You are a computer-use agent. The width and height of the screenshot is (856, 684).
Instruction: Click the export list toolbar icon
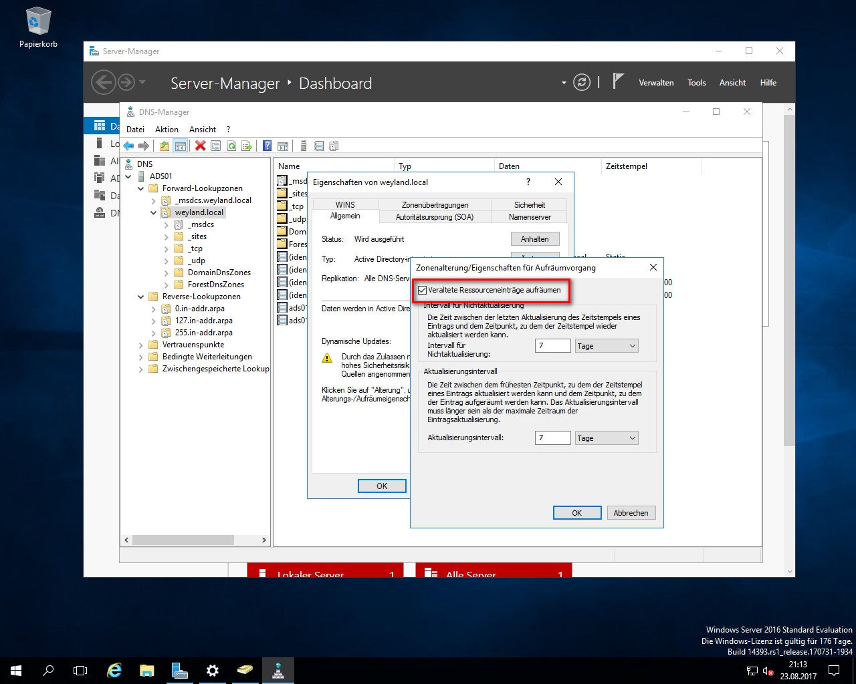(x=247, y=146)
